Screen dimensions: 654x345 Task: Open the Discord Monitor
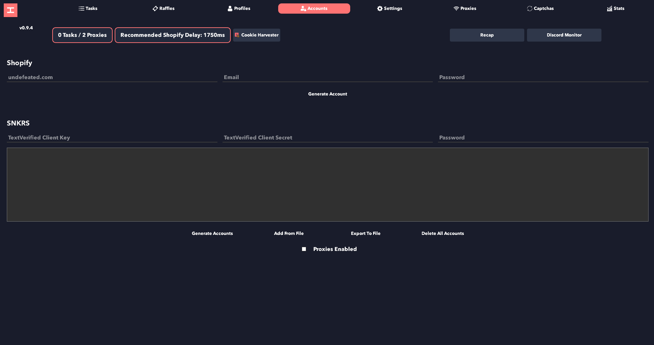pos(564,35)
